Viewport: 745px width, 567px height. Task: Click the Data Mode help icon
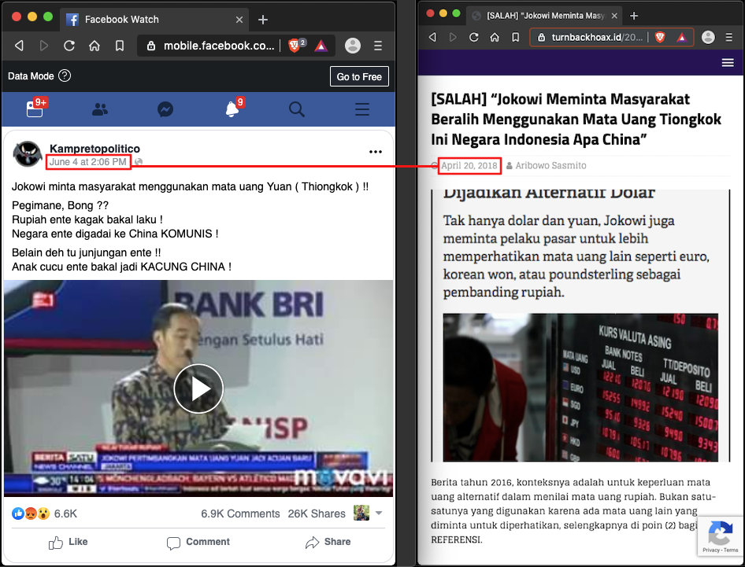pos(65,76)
